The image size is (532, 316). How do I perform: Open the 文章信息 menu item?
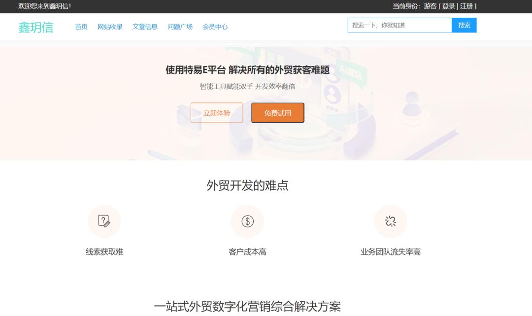coord(145,27)
